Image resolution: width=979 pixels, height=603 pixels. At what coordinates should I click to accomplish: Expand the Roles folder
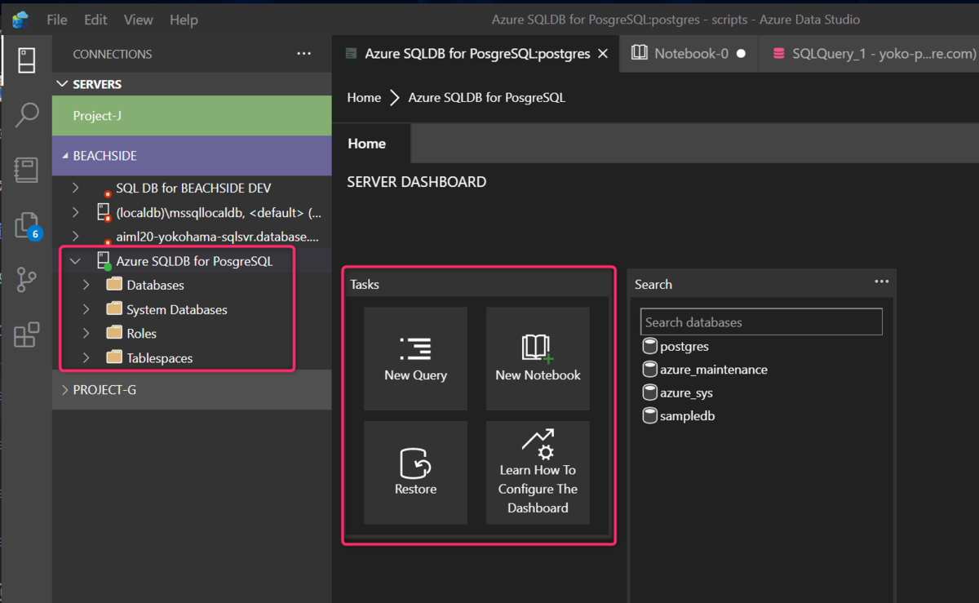86,333
